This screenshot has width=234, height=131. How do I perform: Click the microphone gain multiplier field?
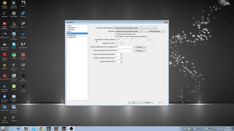(118, 58)
